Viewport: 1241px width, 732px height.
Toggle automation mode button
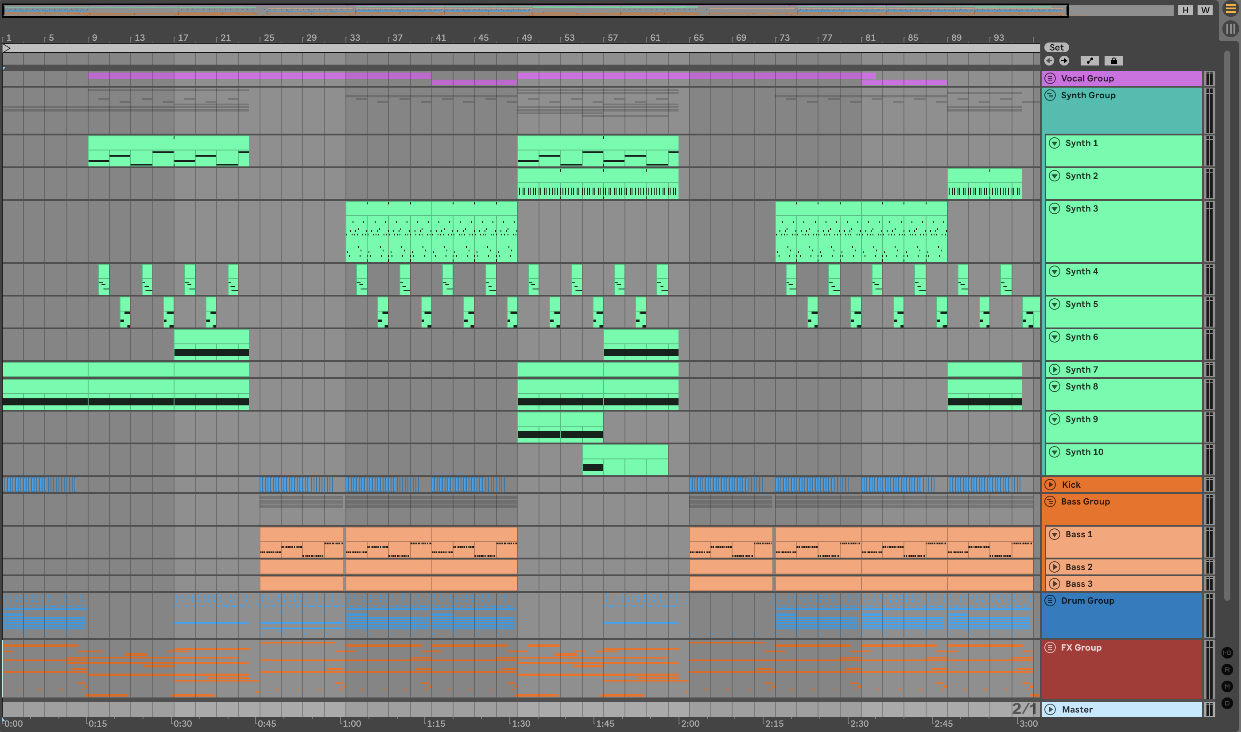(x=1090, y=61)
